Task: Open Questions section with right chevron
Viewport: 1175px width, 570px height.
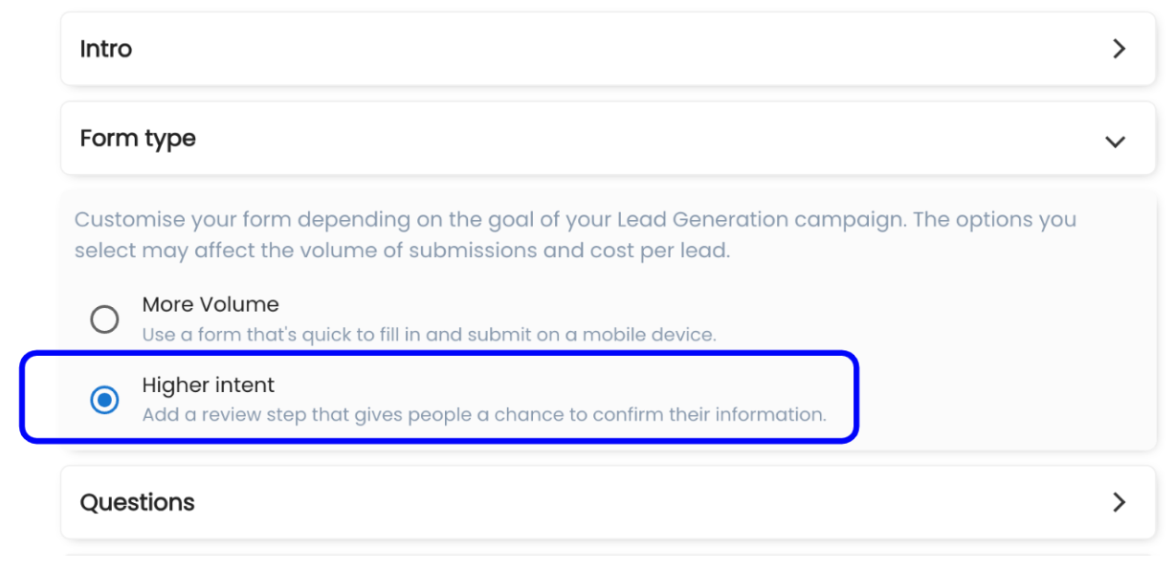Action: pos(1119,502)
